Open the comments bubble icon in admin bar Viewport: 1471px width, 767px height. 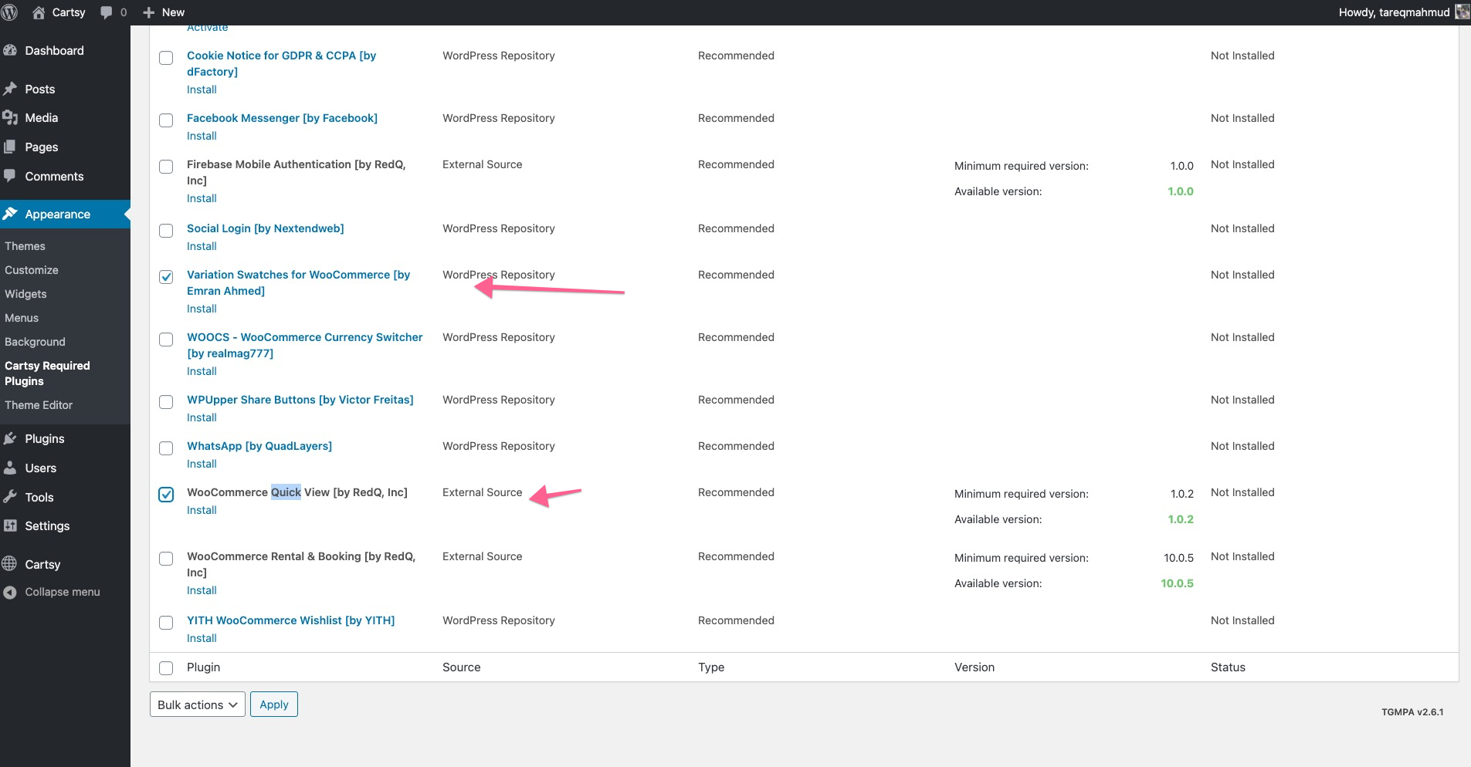(107, 12)
